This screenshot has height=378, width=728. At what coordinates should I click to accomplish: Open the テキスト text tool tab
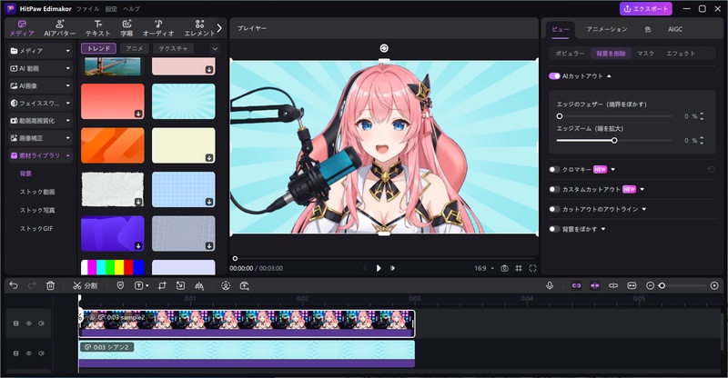tap(98, 28)
